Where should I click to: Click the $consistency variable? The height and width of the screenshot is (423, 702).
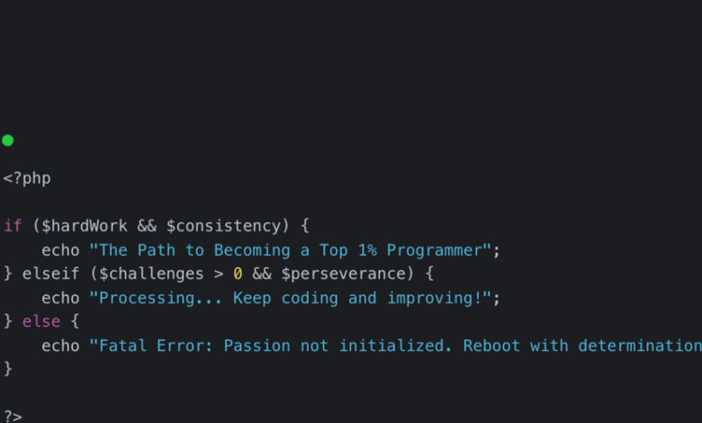[x=223, y=226]
